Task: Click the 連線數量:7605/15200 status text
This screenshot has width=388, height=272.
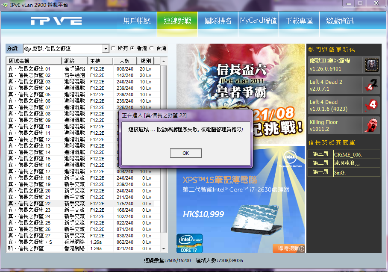Action: tap(167, 260)
